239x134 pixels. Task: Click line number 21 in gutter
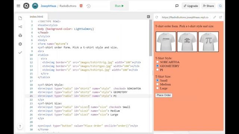31,96
